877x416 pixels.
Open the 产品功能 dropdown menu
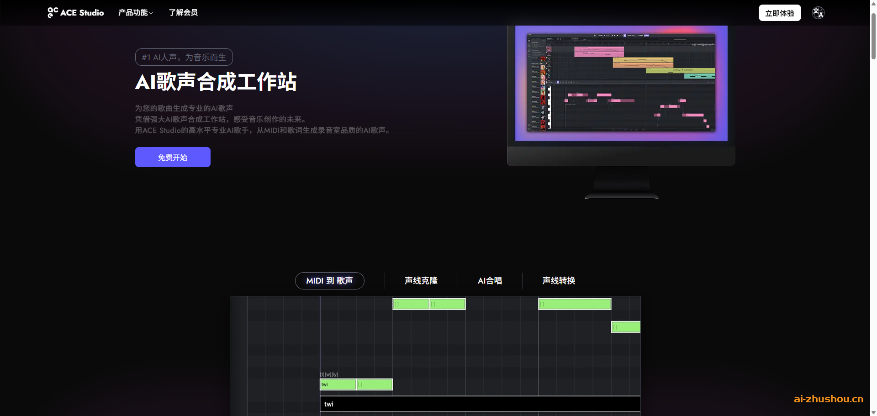click(135, 12)
